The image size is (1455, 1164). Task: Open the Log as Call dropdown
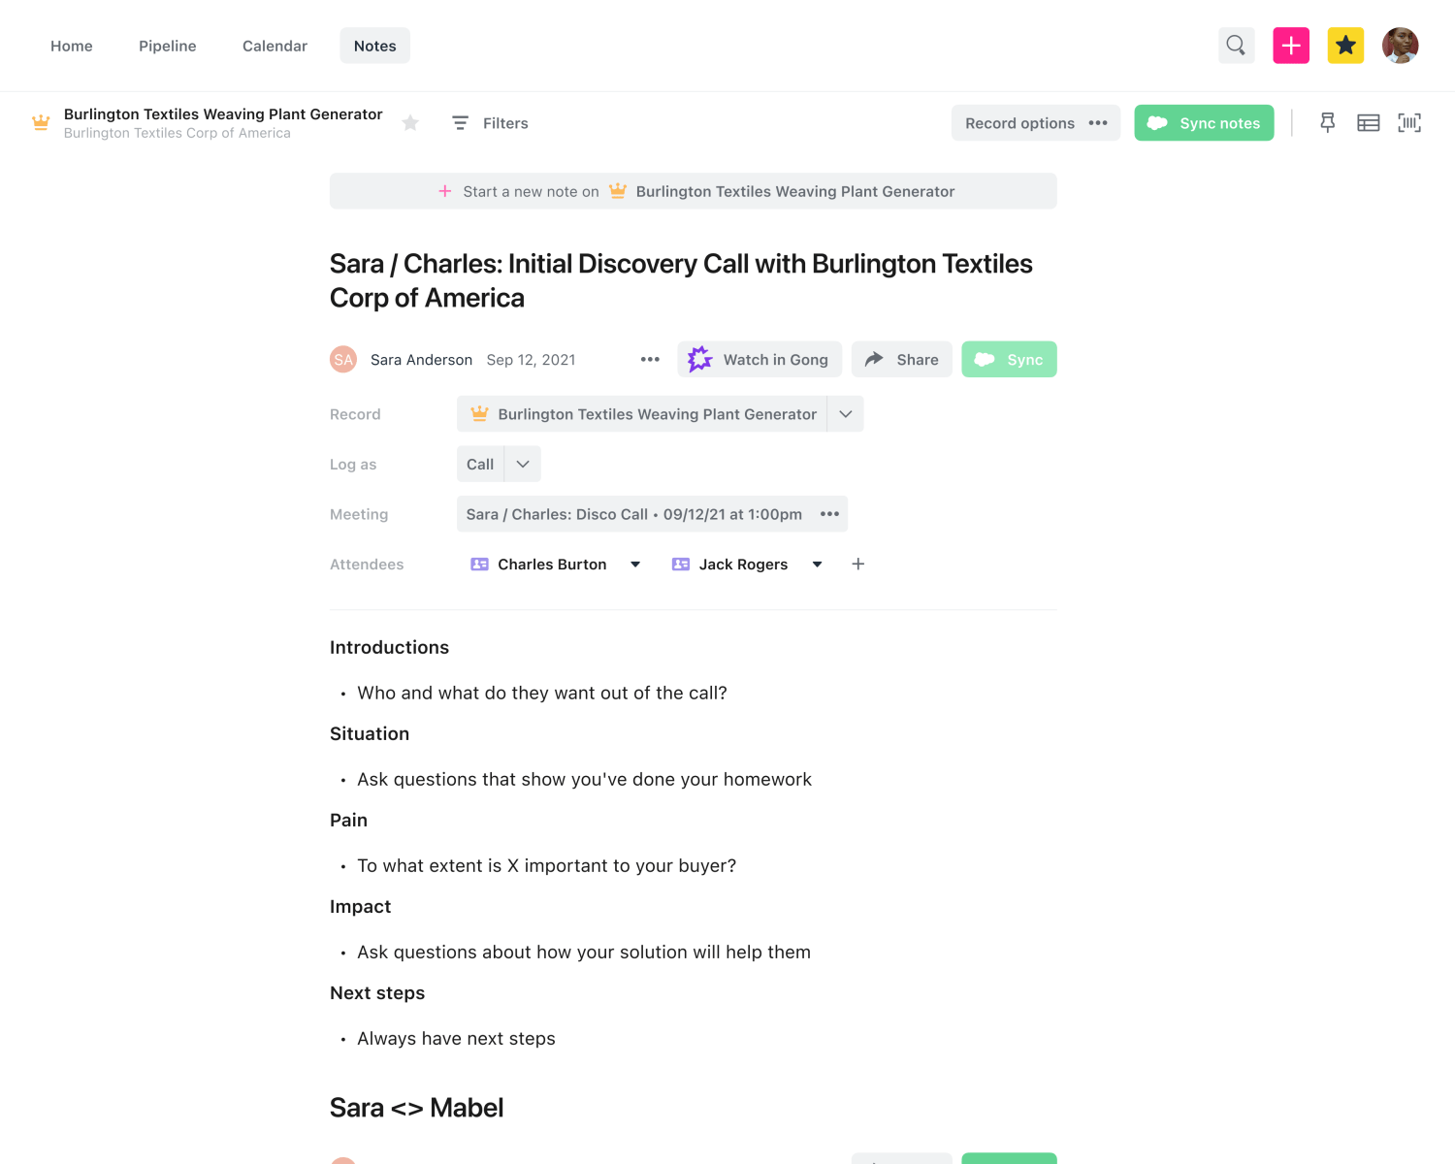pos(523,465)
